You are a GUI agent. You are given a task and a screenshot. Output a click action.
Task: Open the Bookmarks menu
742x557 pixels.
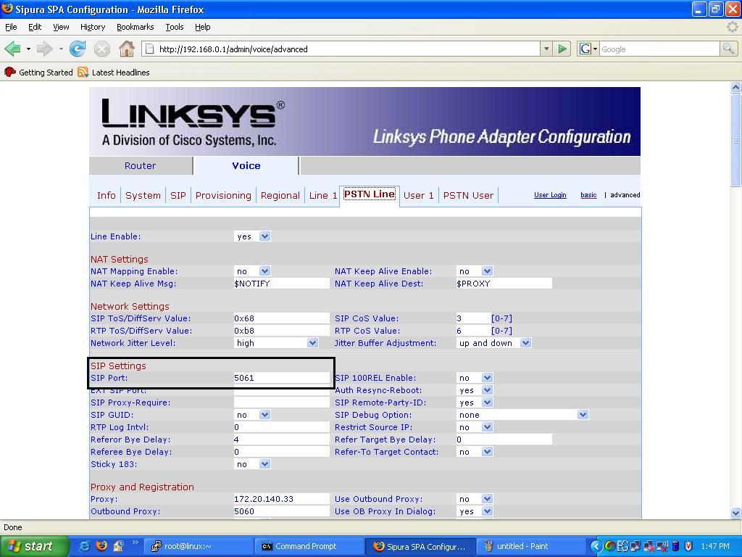click(x=136, y=27)
